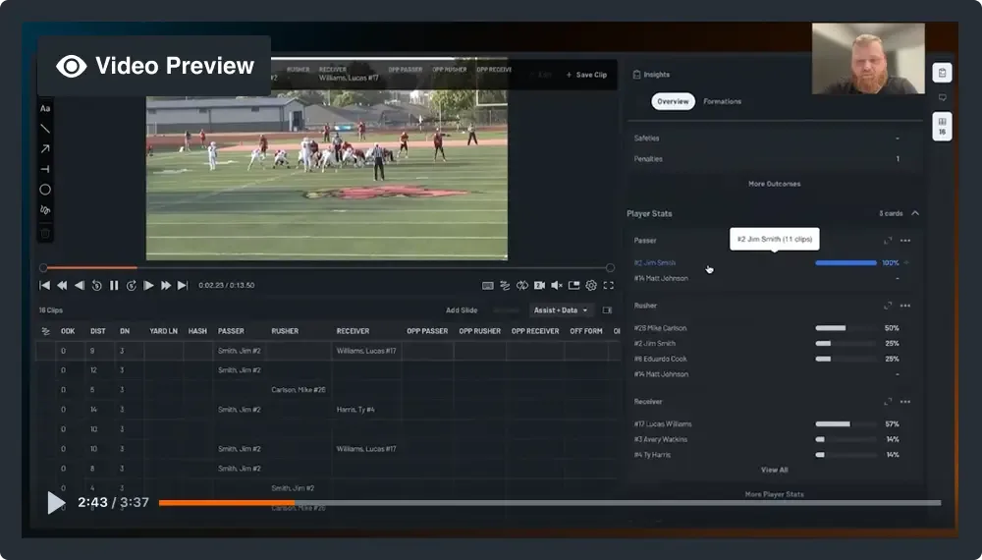Pause the game clip playback
This screenshot has width=982, height=560.
[114, 286]
